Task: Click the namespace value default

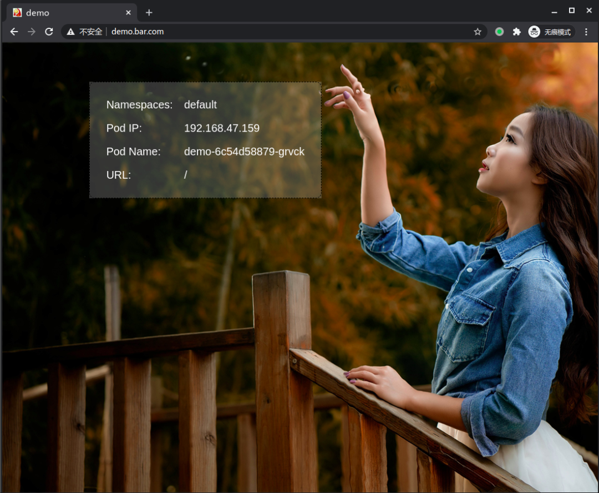Action: click(x=200, y=105)
